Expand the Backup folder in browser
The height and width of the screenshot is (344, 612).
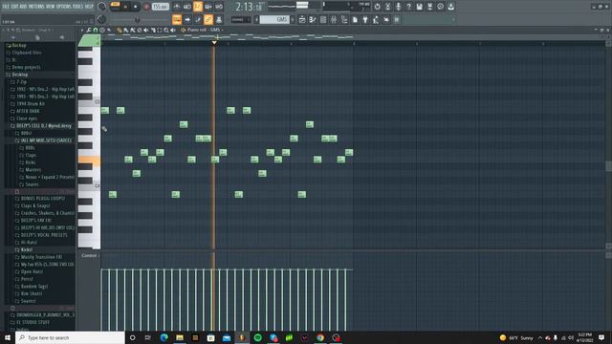(x=19, y=45)
